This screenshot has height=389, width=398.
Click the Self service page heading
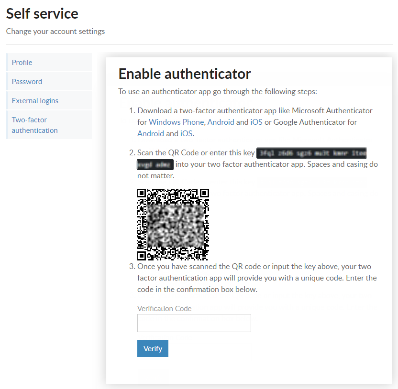pyautogui.click(x=42, y=13)
